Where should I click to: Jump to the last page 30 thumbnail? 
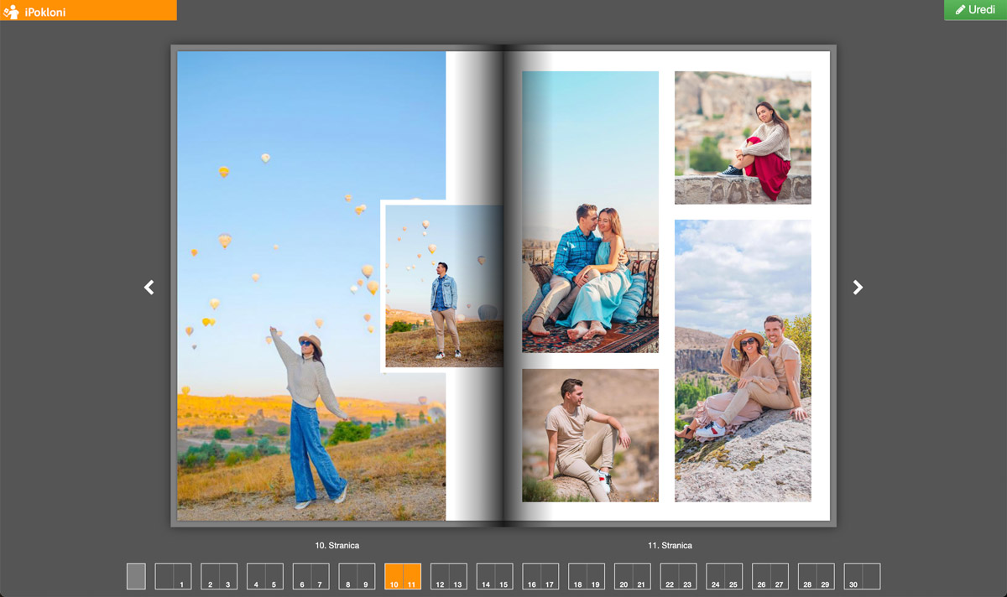pyautogui.click(x=862, y=576)
